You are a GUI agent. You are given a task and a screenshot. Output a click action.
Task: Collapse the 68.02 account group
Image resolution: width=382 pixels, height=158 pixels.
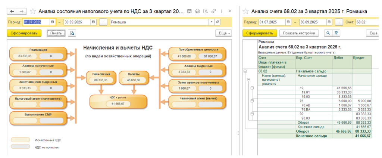coord(245,71)
